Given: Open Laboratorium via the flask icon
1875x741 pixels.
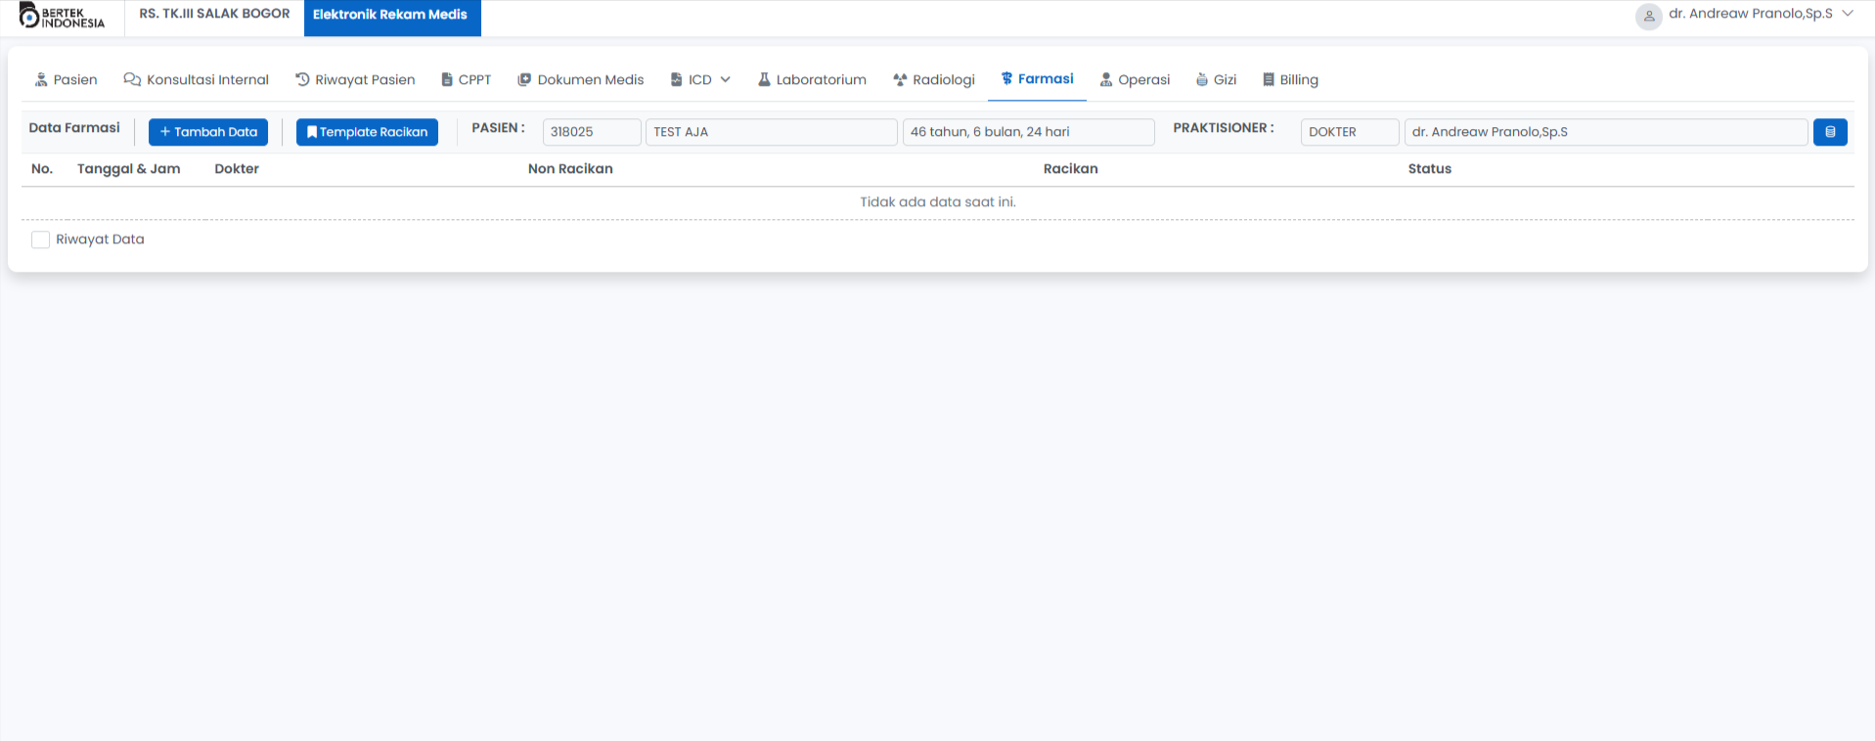Looking at the screenshot, I should click(764, 79).
